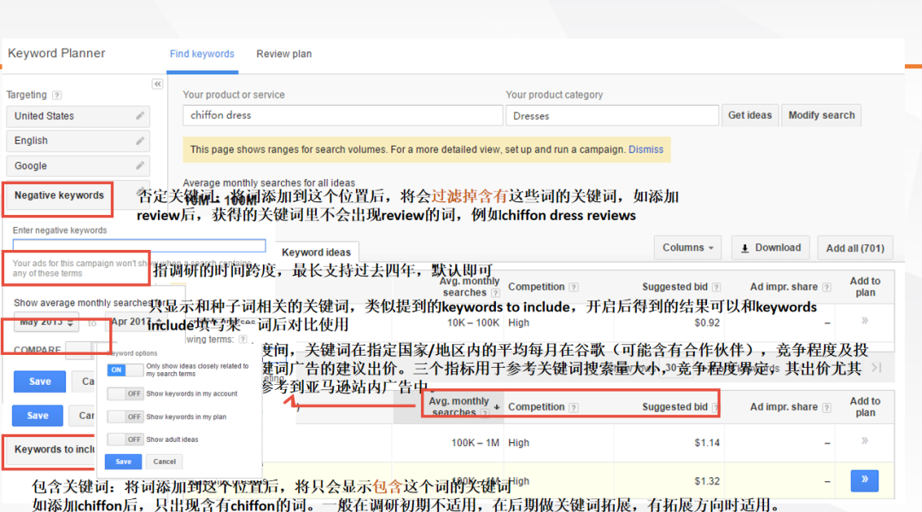Image resolution: width=922 pixels, height=512 pixels.
Task: Sort by Avg. monthly searches down arrow
Action: click(x=497, y=407)
